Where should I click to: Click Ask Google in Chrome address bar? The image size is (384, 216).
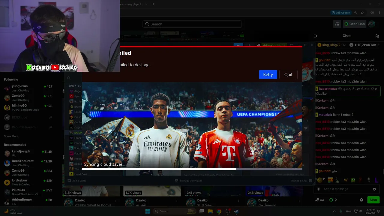click(341, 13)
